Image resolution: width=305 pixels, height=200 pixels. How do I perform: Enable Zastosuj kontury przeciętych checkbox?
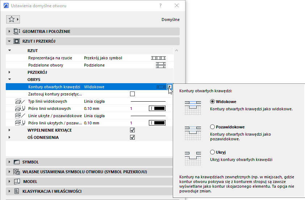click(132, 94)
